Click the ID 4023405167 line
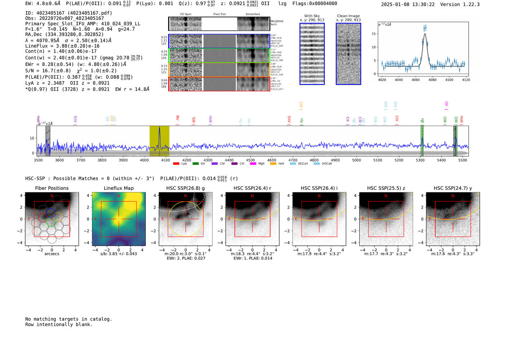The height and width of the screenshot is (344, 505). [69, 13]
